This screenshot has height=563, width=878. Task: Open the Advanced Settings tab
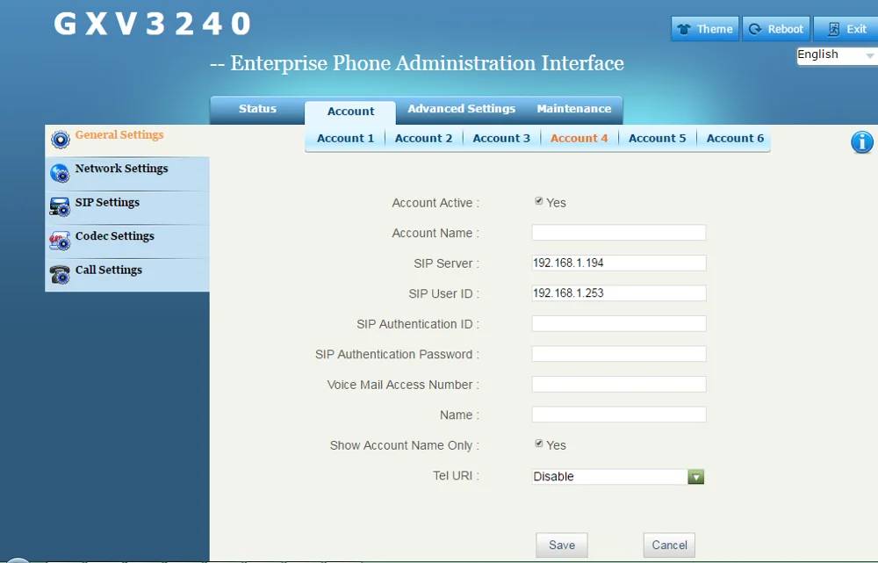pyautogui.click(x=462, y=109)
